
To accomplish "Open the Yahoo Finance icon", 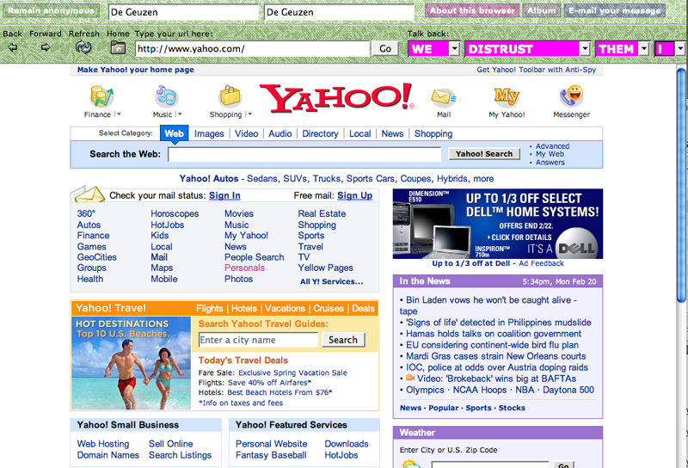I will click(x=101, y=96).
